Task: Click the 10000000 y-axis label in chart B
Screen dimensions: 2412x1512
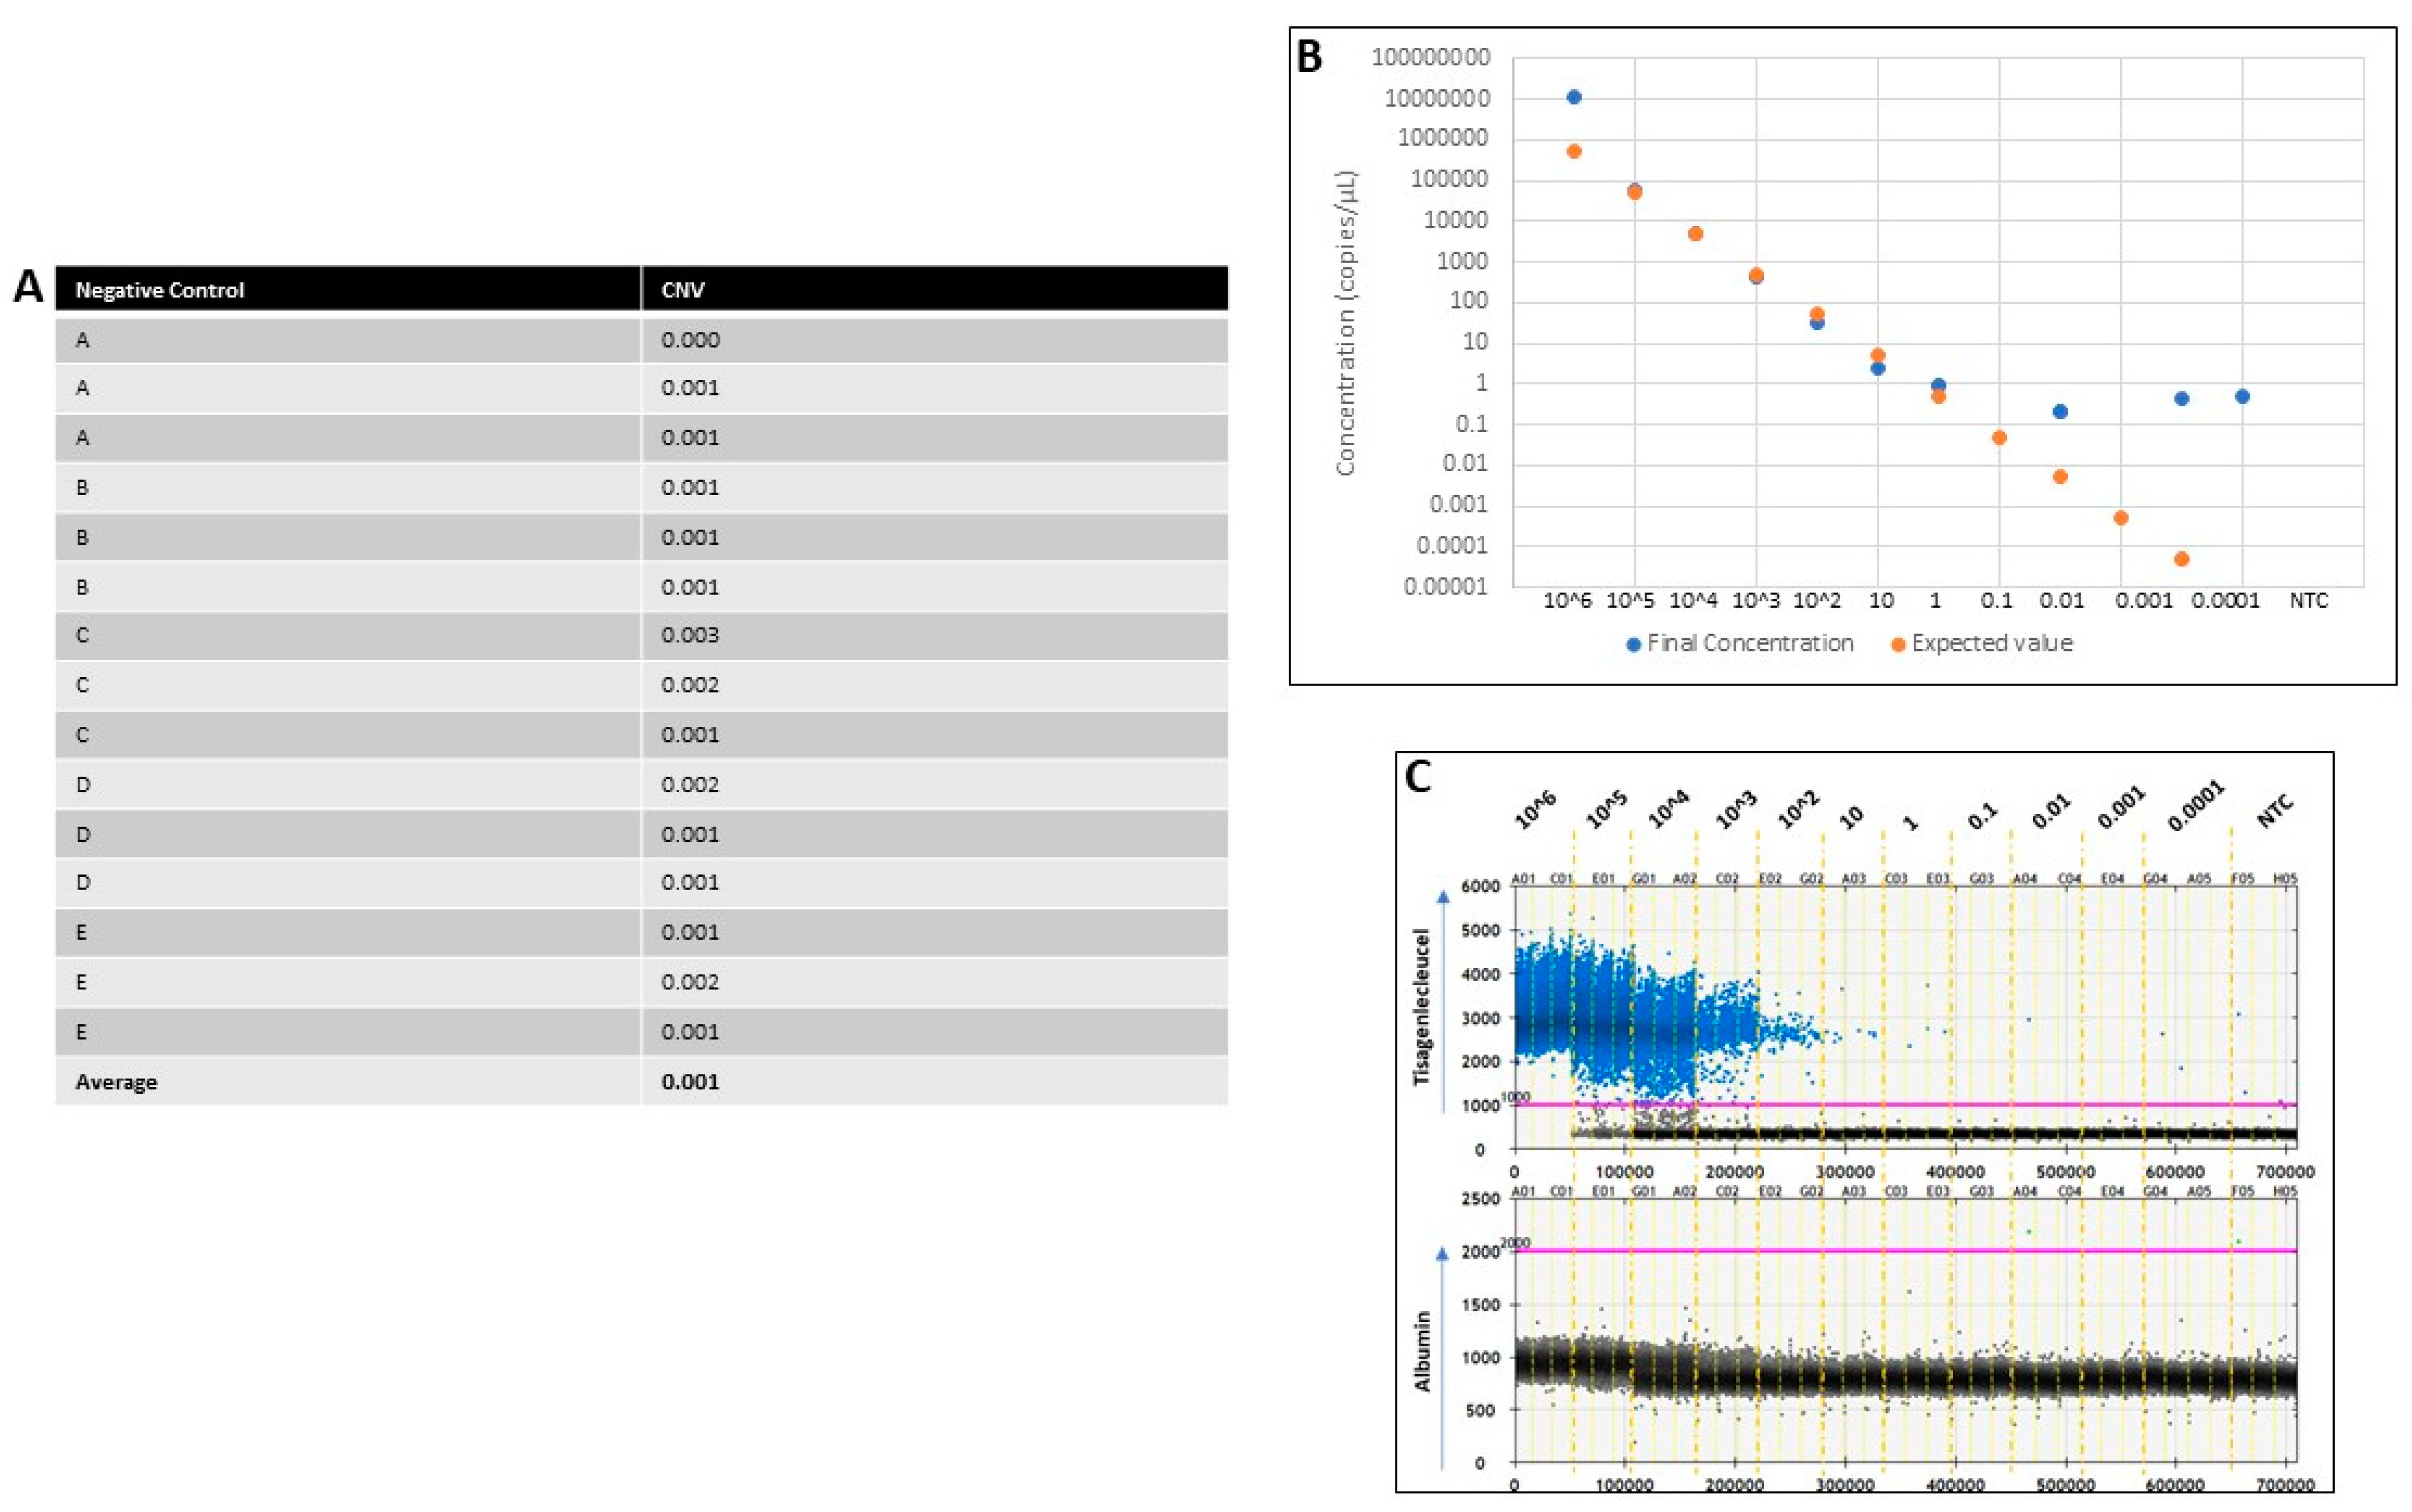Action: (x=1437, y=98)
